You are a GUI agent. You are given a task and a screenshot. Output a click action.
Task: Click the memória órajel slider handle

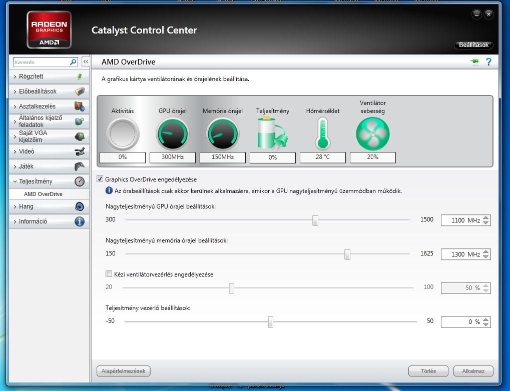347,254
